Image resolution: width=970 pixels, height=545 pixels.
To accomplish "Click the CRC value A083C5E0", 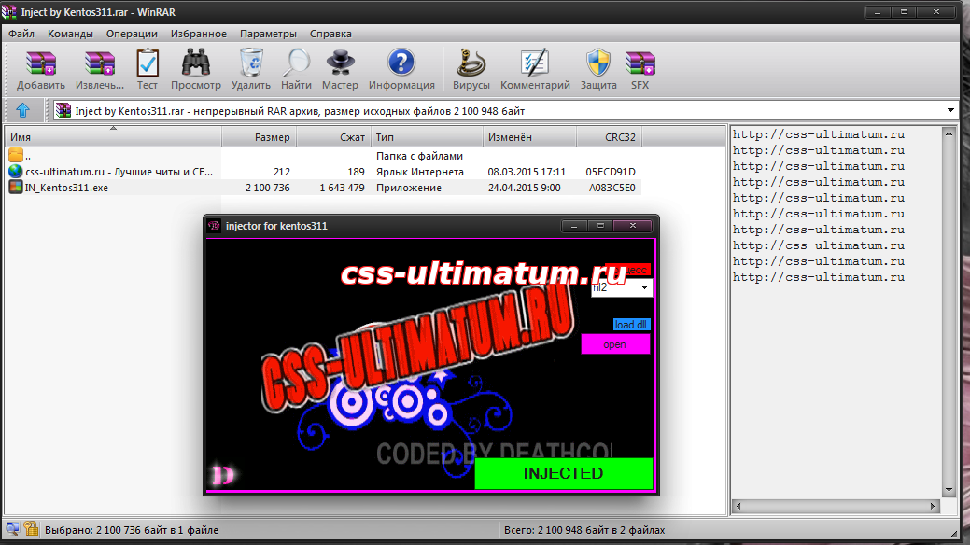I will pos(612,188).
